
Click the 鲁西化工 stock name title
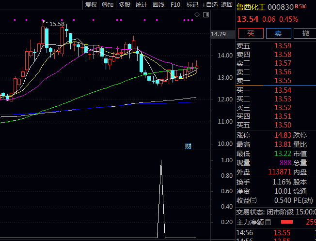coord(251,7)
